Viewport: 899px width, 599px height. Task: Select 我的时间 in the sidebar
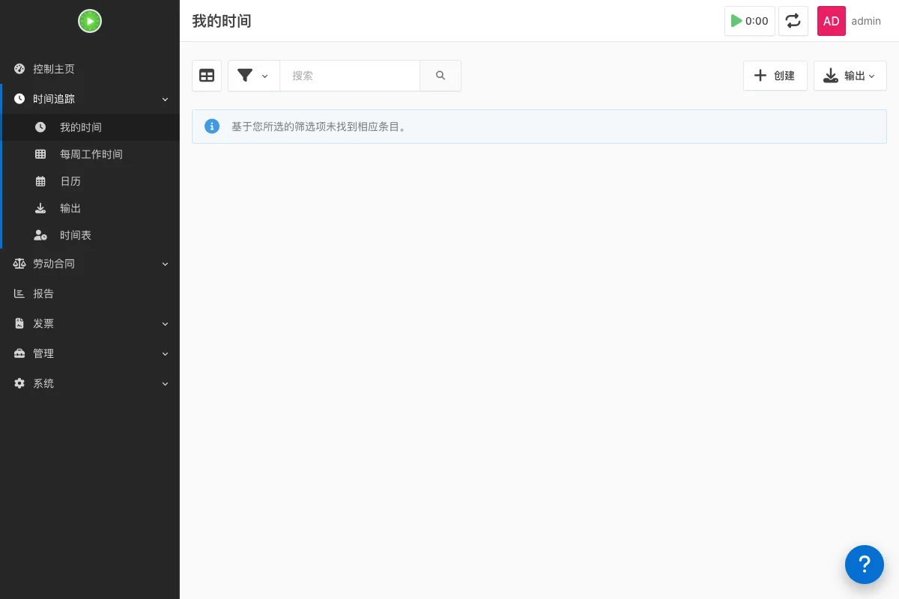[x=90, y=127]
